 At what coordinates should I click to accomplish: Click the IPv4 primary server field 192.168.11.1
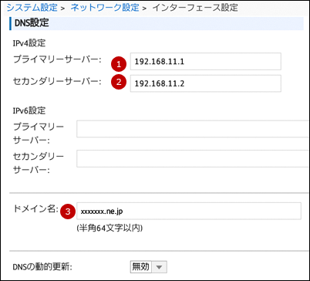pos(205,62)
